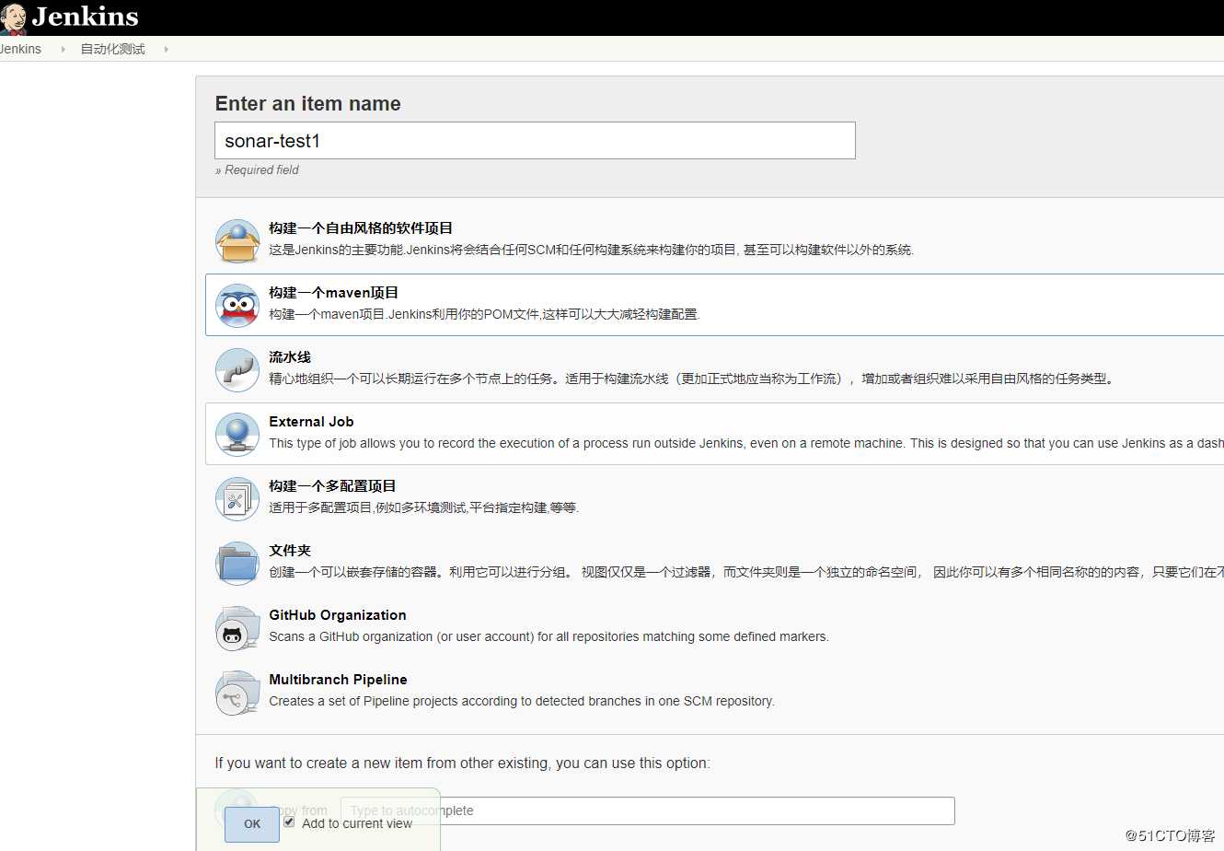Image resolution: width=1224 pixels, height=851 pixels.
Task: Click the Jenkins butler logo icon
Action: point(13,18)
